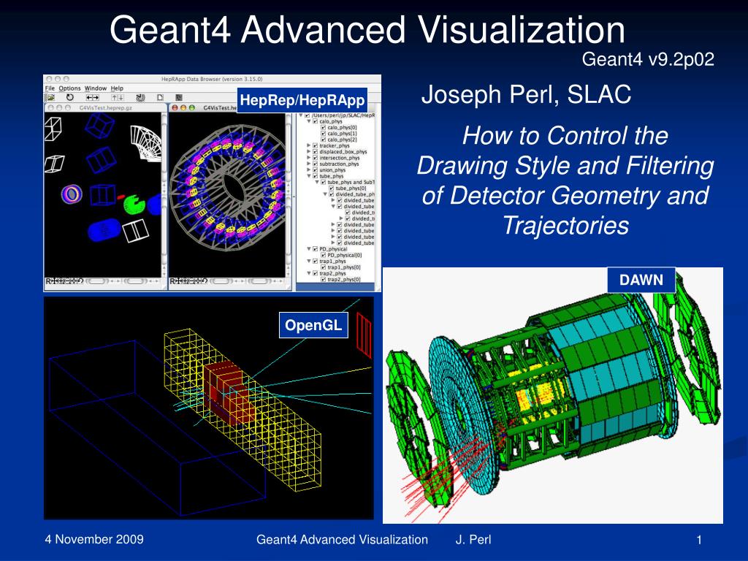Collapse the tube_phys node
748x561 pixels.
309,176
